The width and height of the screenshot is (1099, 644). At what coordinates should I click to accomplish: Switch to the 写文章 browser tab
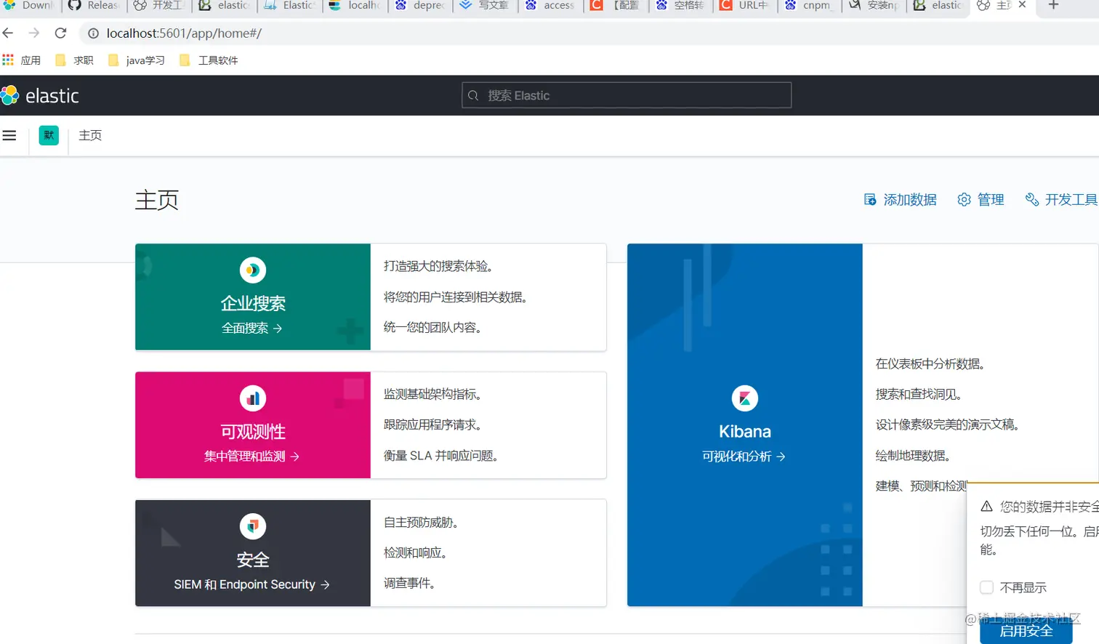pyautogui.click(x=485, y=6)
